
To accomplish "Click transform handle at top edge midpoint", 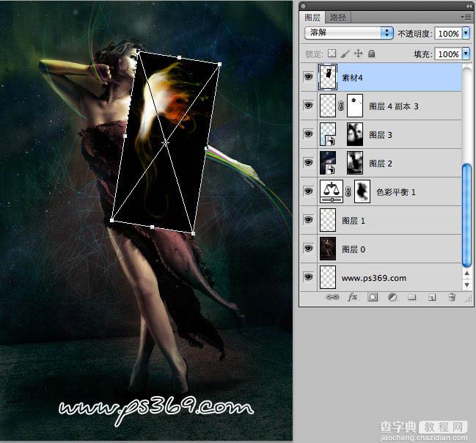I will point(180,57).
